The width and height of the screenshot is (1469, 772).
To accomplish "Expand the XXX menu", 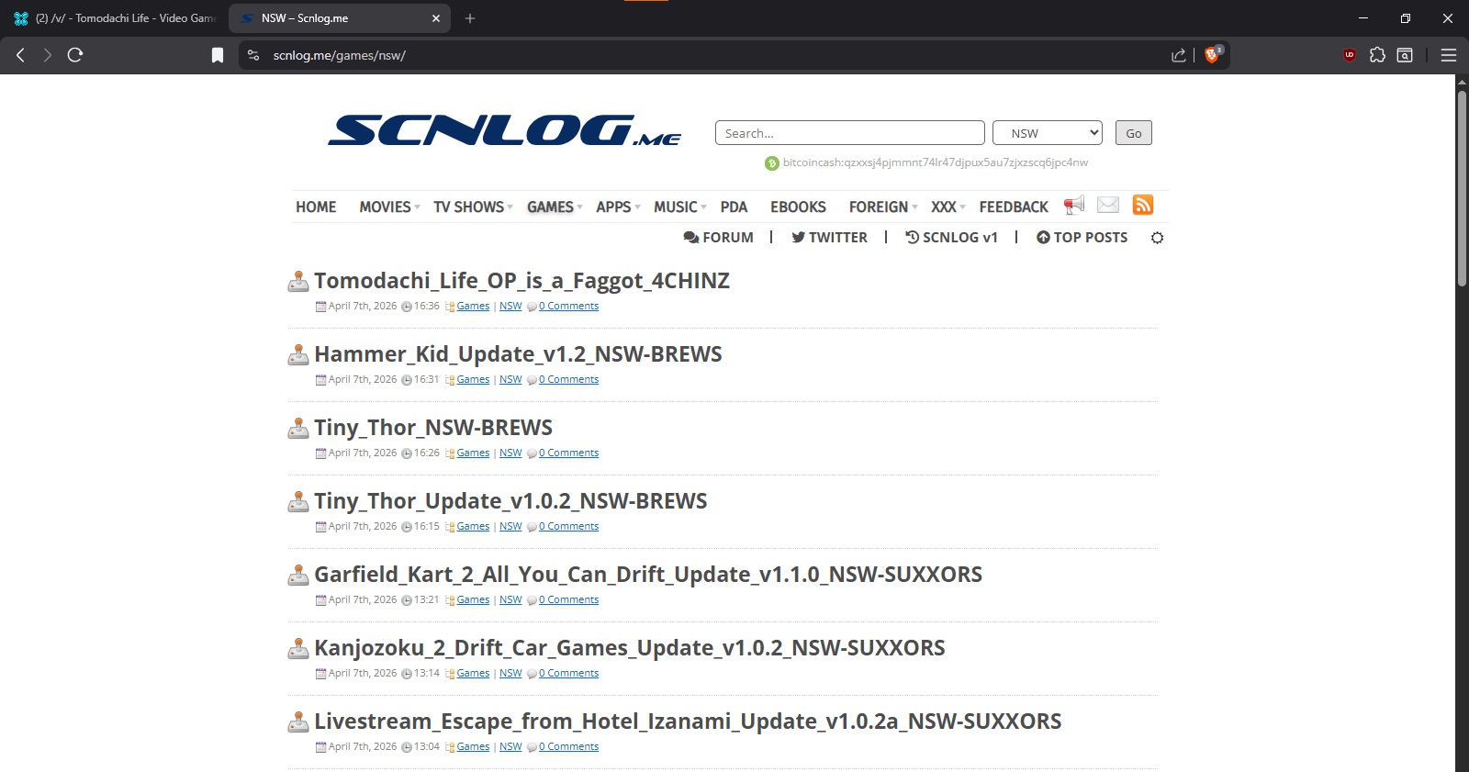I will click(948, 207).
